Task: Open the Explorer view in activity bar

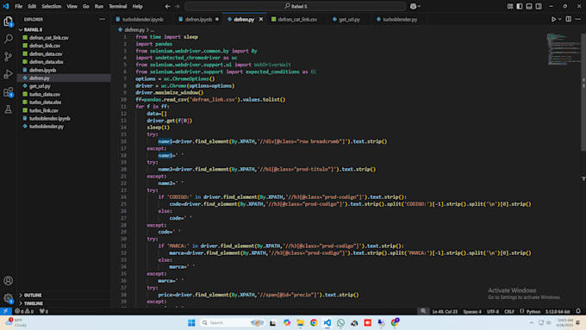Action: [x=9, y=22]
